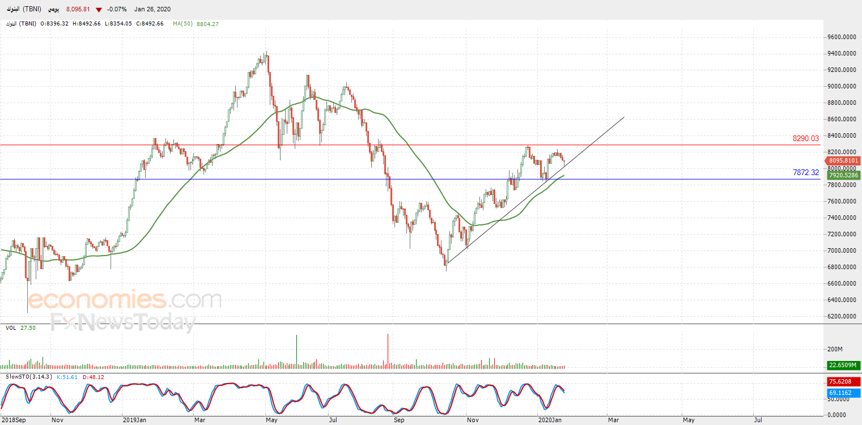Click the blue support label 7872.32
This screenshot has width=862, height=425.
click(806, 172)
